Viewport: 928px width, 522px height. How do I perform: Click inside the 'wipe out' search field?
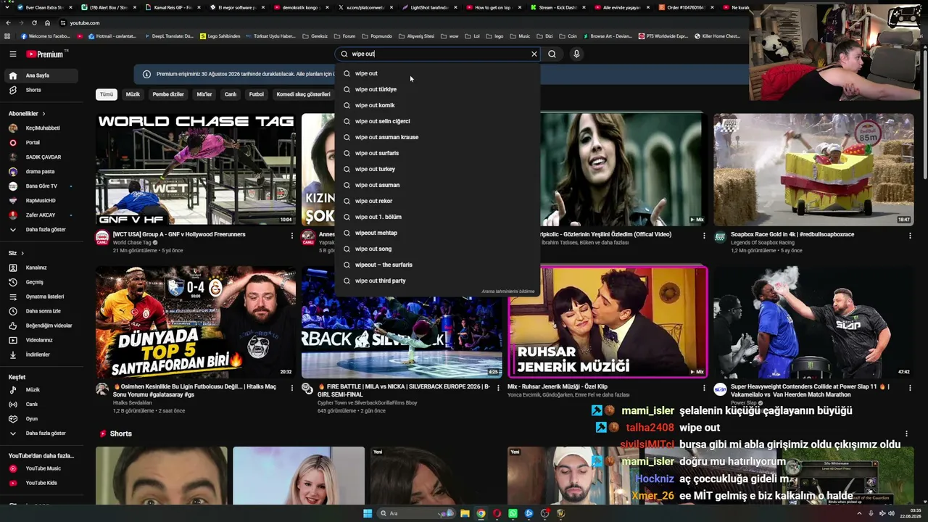click(x=439, y=54)
